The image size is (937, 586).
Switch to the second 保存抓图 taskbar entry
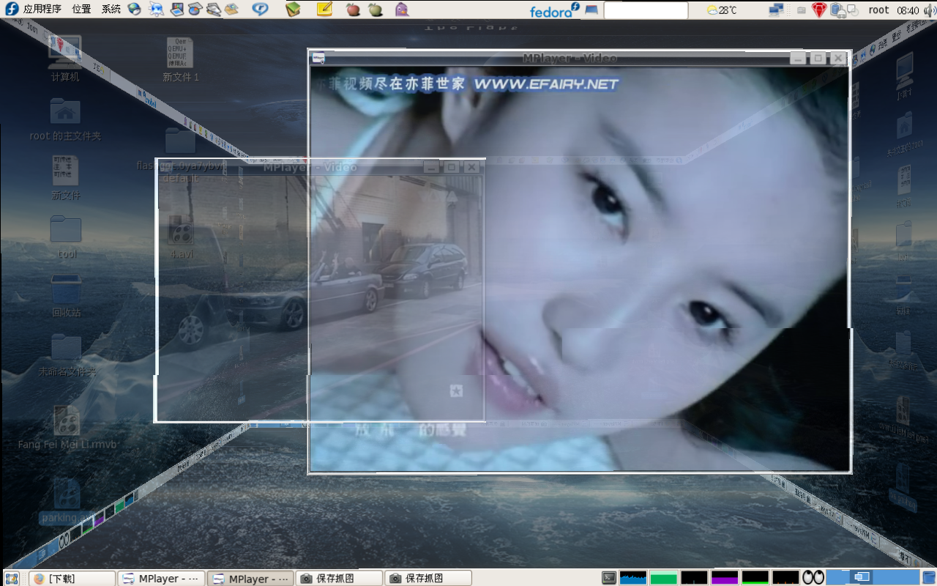point(428,578)
